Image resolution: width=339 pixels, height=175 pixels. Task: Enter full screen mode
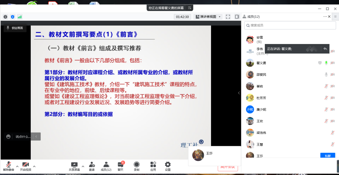[x=228, y=17]
